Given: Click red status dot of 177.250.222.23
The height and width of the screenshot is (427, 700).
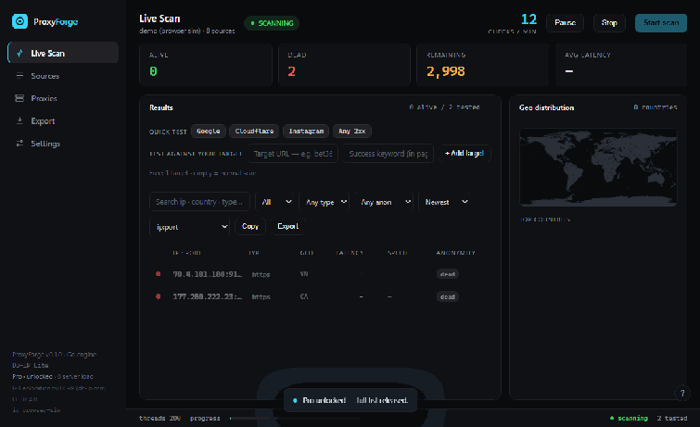Looking at the screenshot, I should [x=158, y=296].
